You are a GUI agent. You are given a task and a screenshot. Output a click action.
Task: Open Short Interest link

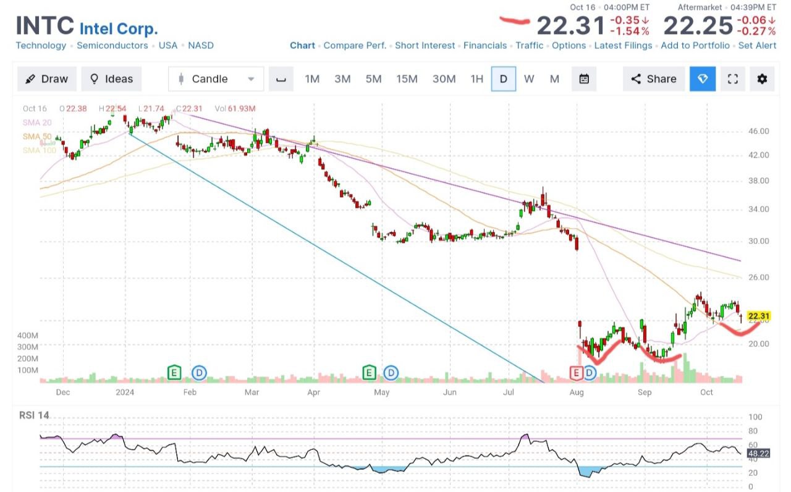click(x=425, y=46)
